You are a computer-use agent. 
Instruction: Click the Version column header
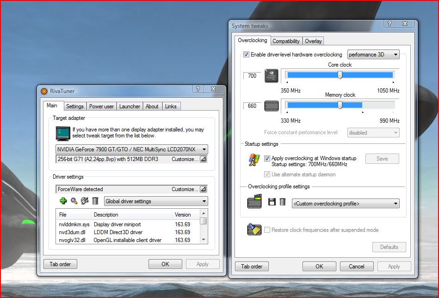(x=185, y=215)
